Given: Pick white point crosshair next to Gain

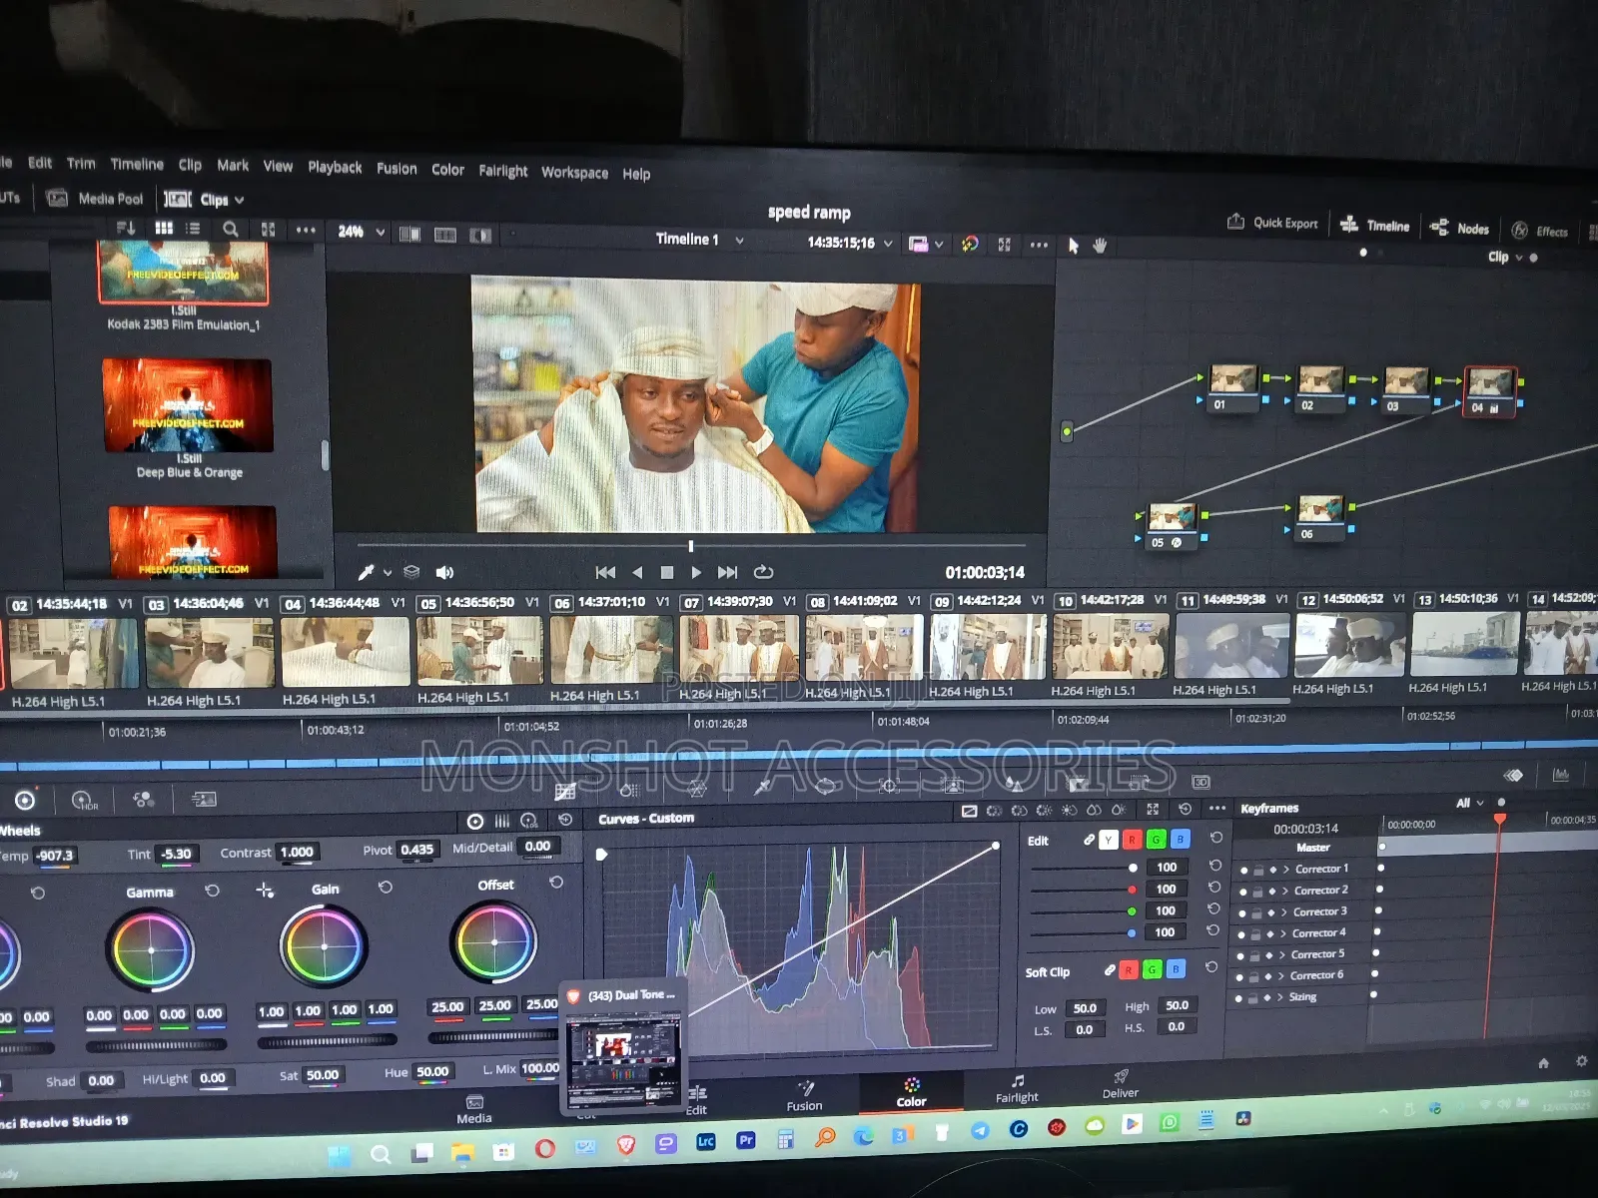Looking at the screenshot, I should coord(265,890).
